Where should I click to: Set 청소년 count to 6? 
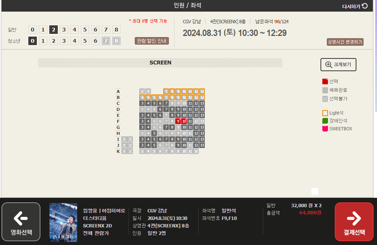pos(95,41)
